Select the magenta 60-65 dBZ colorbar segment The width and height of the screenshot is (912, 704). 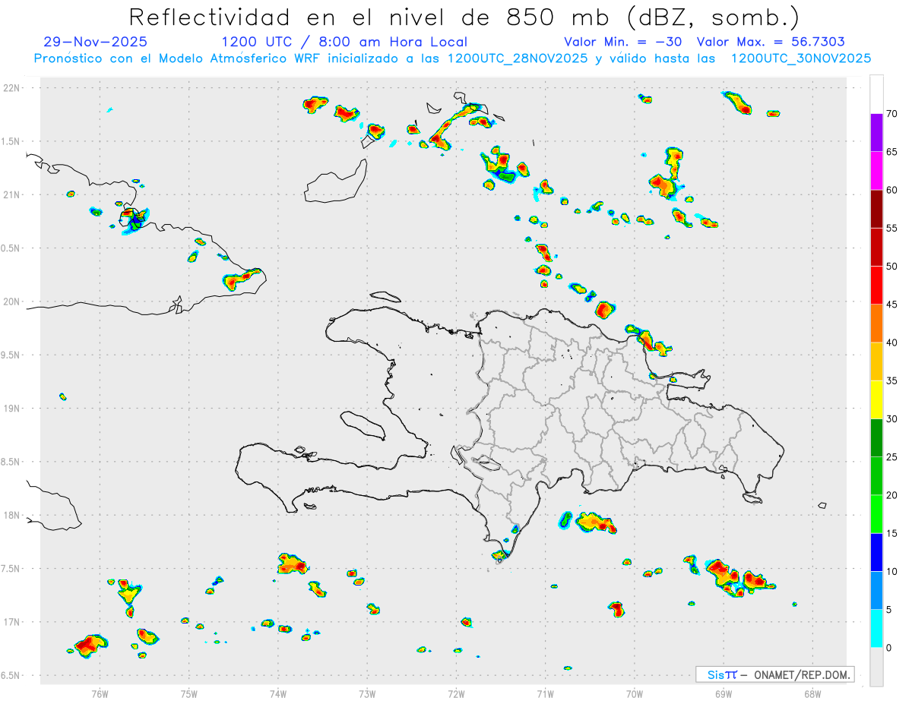tap(876, 171)
